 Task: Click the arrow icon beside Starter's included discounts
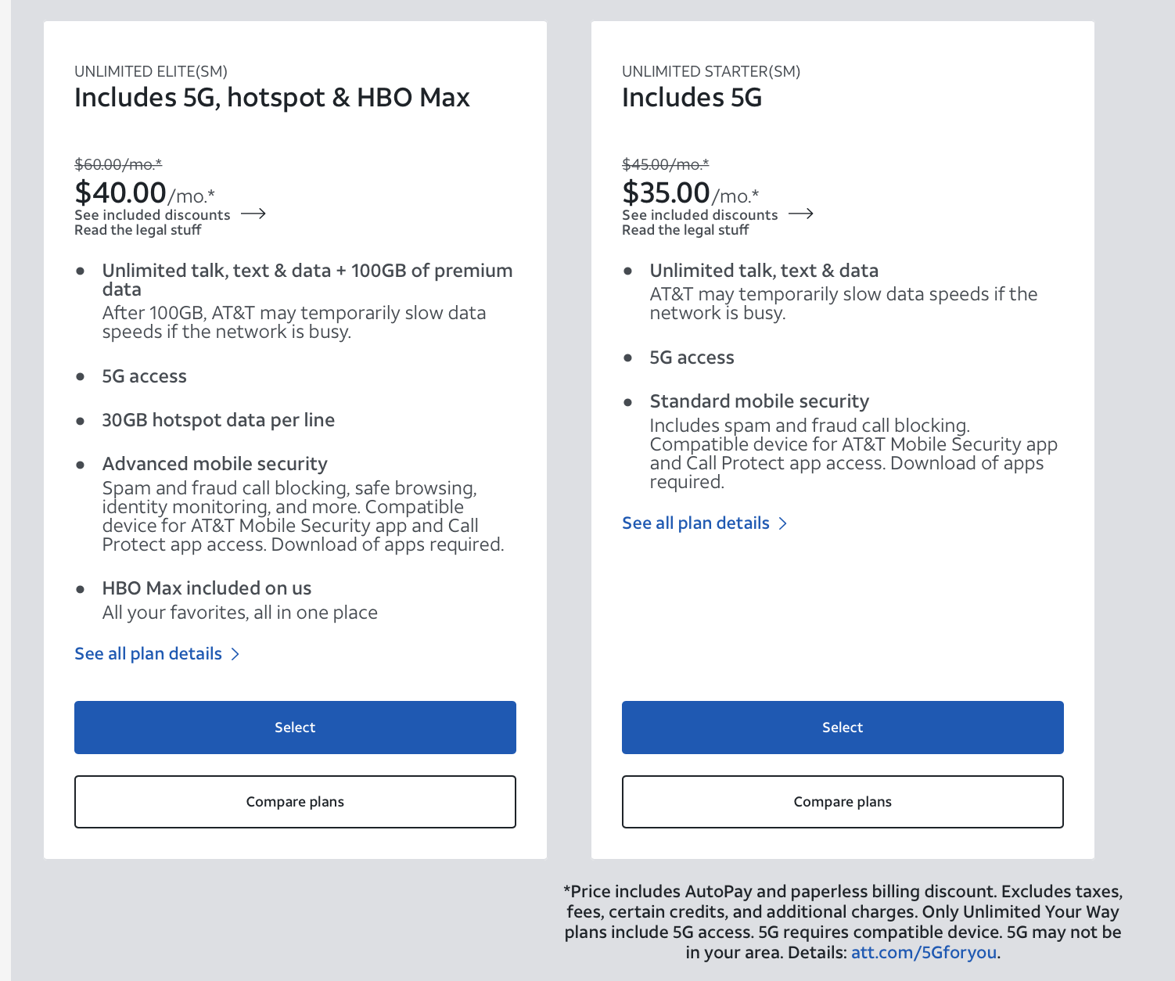tap(801, 214)
